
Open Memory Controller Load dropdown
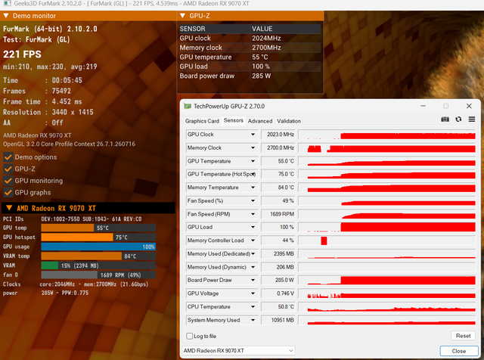point(253,241)
